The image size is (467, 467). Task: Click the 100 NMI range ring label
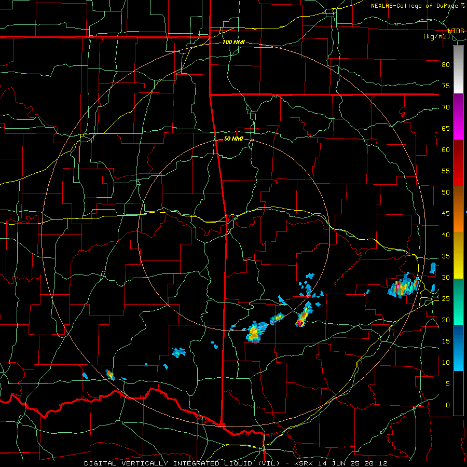(233, 42)
